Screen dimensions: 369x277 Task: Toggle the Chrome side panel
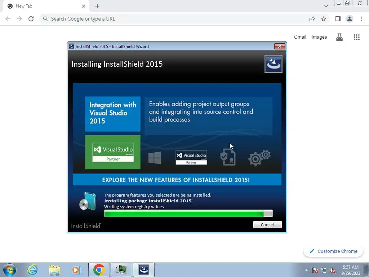coord(338,19)
